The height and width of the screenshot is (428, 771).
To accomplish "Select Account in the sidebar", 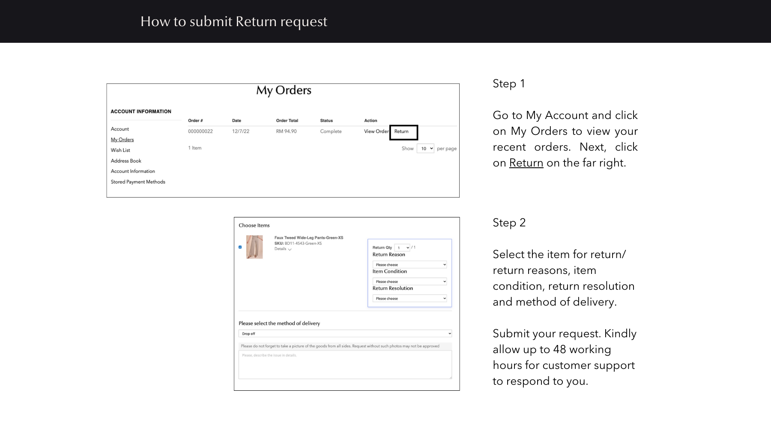I will click(120, 129).
